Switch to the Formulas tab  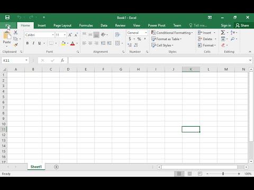(x=86, y=25)
